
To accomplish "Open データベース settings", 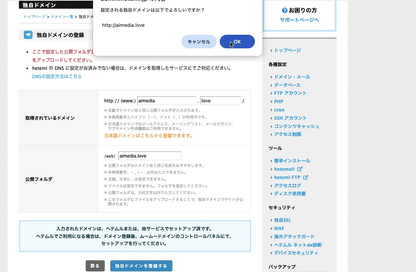I will point(287,85).
